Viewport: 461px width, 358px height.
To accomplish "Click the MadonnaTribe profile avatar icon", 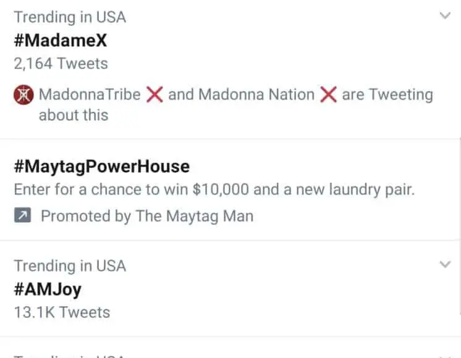I will pos(23,95).
